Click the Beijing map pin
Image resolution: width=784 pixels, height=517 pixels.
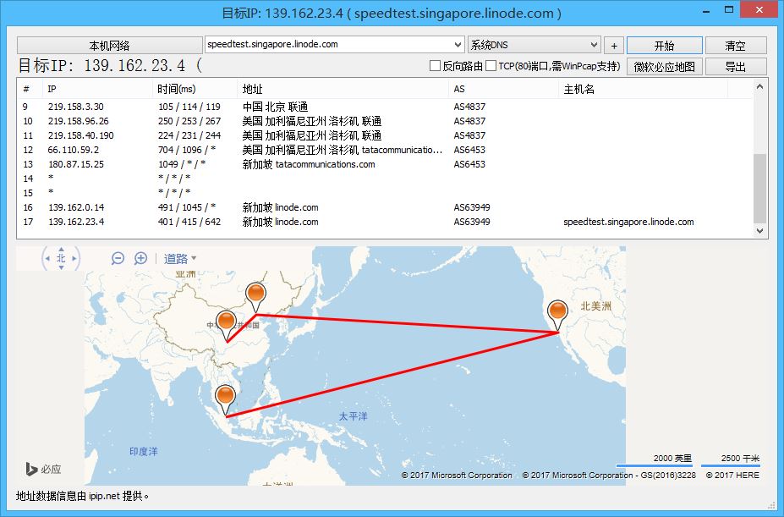point(256,296)
